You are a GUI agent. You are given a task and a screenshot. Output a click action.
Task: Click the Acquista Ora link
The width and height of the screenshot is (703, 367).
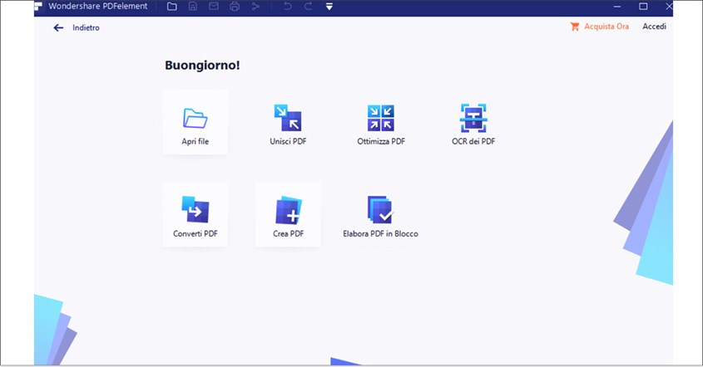point(606,27)
